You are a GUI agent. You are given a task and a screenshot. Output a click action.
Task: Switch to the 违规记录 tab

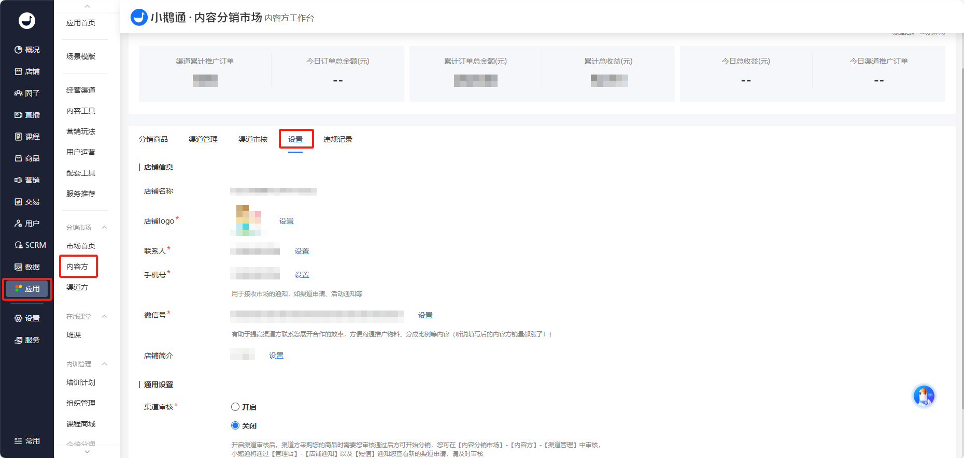tap(338, 139)
